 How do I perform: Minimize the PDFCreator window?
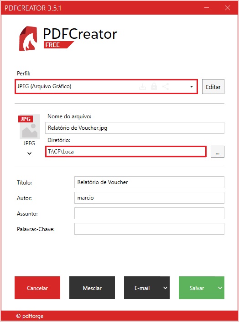(x=207, y=8)
